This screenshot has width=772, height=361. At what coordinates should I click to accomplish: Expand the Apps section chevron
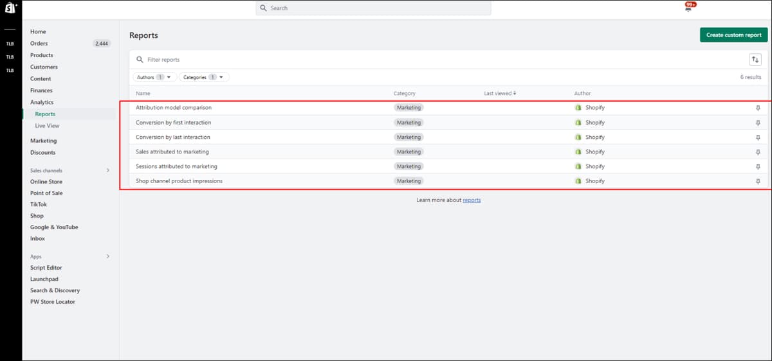coord(108,256)
